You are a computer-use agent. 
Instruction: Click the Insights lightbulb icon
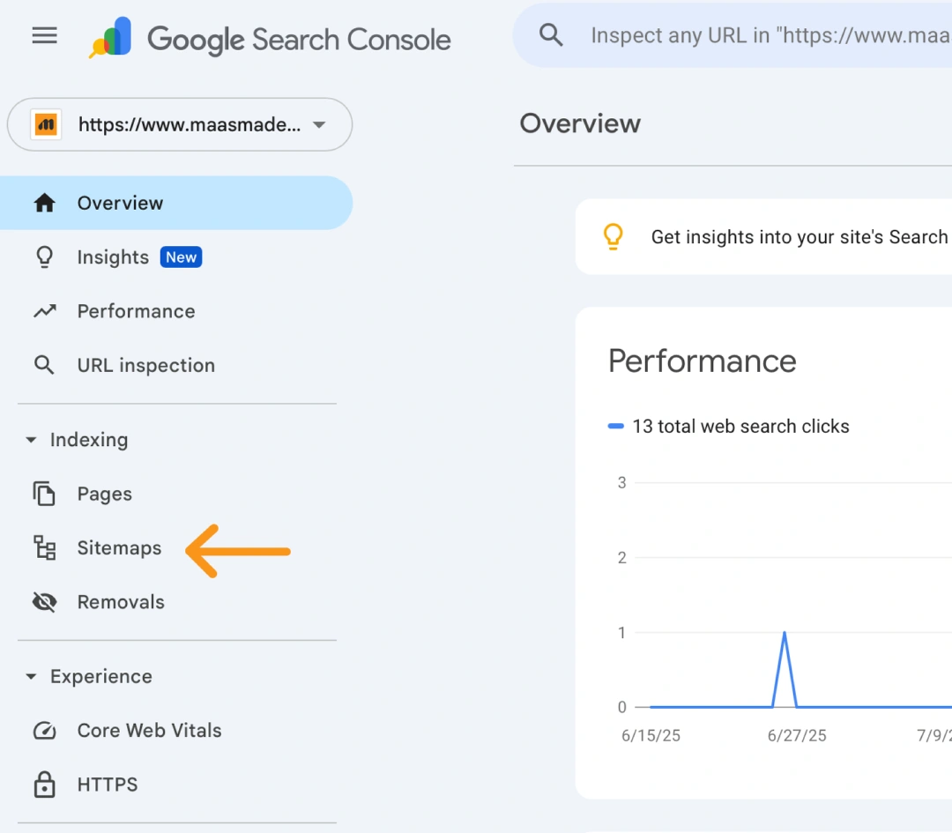44,257
